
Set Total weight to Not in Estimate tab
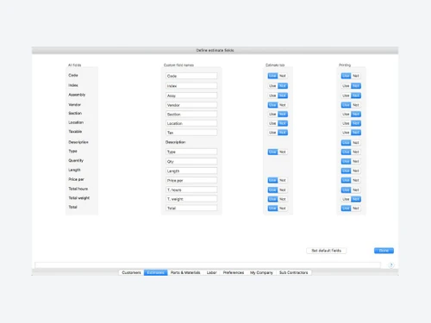(x=283, y=199)
